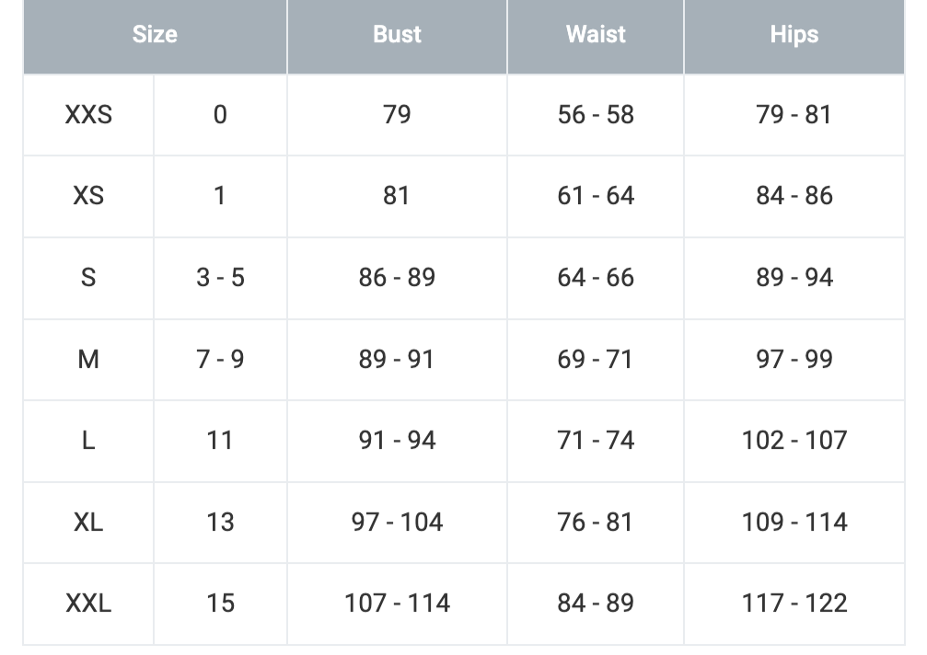Select waist value 69 - 71
Viewport: 927px width, 655px height.
tap(596, 359)
